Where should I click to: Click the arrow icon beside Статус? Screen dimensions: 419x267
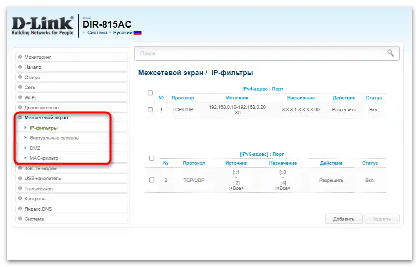(20, 77)
